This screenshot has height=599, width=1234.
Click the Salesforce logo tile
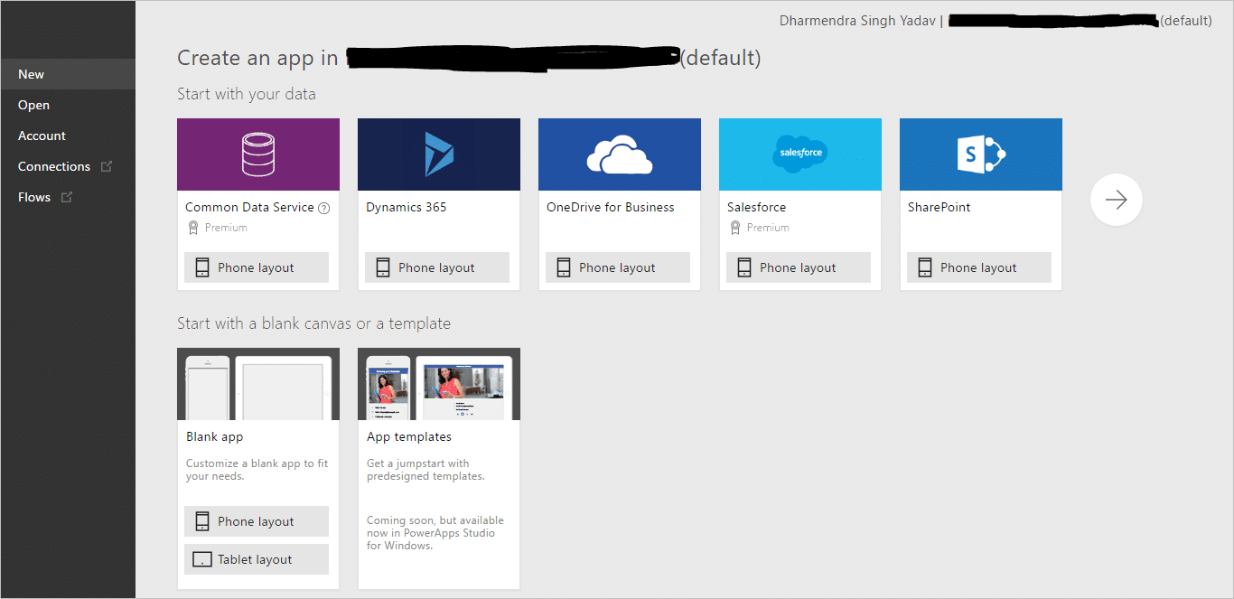800,154
